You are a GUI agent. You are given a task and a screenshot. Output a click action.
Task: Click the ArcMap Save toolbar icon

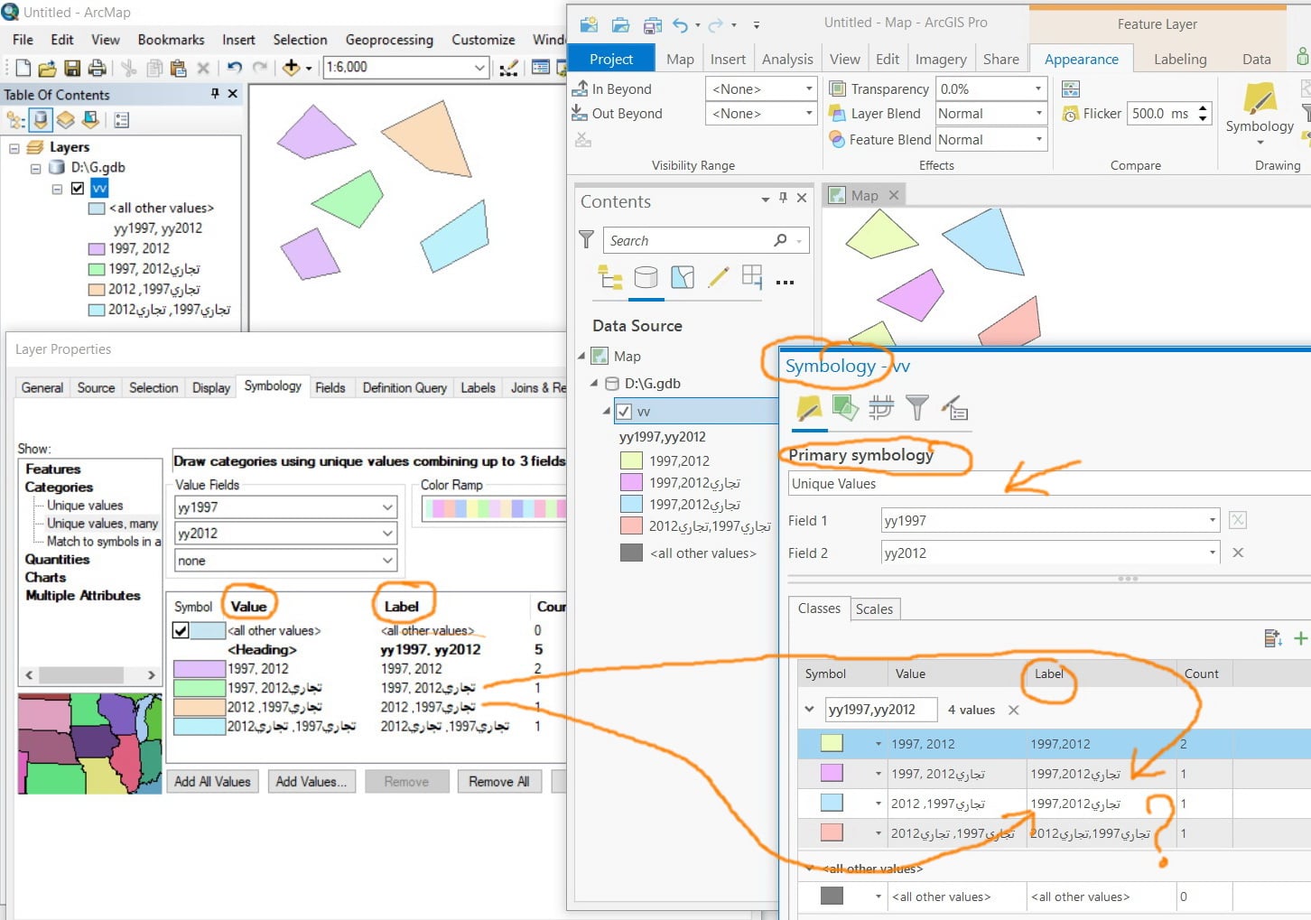tap(72, 68)
